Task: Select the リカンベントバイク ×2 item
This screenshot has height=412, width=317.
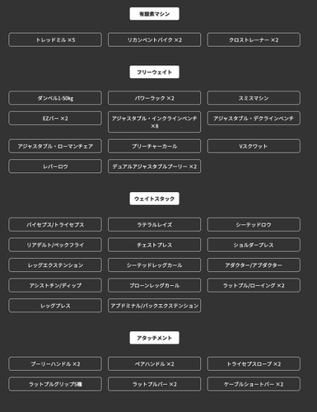Action: click(154, 40)
